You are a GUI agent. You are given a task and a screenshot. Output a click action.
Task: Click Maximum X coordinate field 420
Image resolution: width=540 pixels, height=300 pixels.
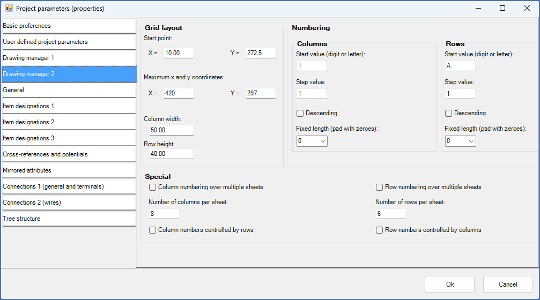(179, 93)
